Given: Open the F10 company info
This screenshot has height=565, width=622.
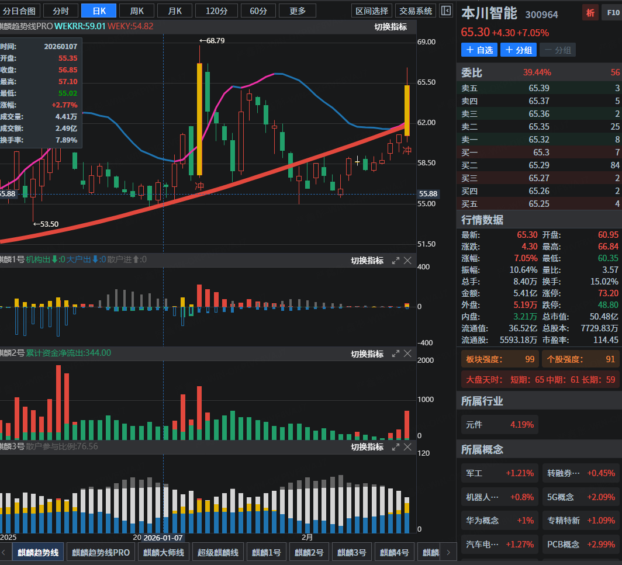Looking at the screenshot, I should [x=611, y=13].
